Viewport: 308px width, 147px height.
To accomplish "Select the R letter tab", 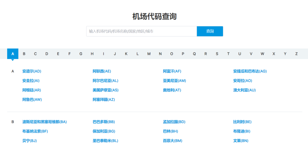I will coord(206,54).
